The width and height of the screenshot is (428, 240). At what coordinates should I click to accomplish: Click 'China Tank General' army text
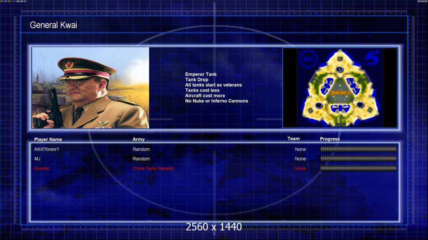tap(153, 168)
